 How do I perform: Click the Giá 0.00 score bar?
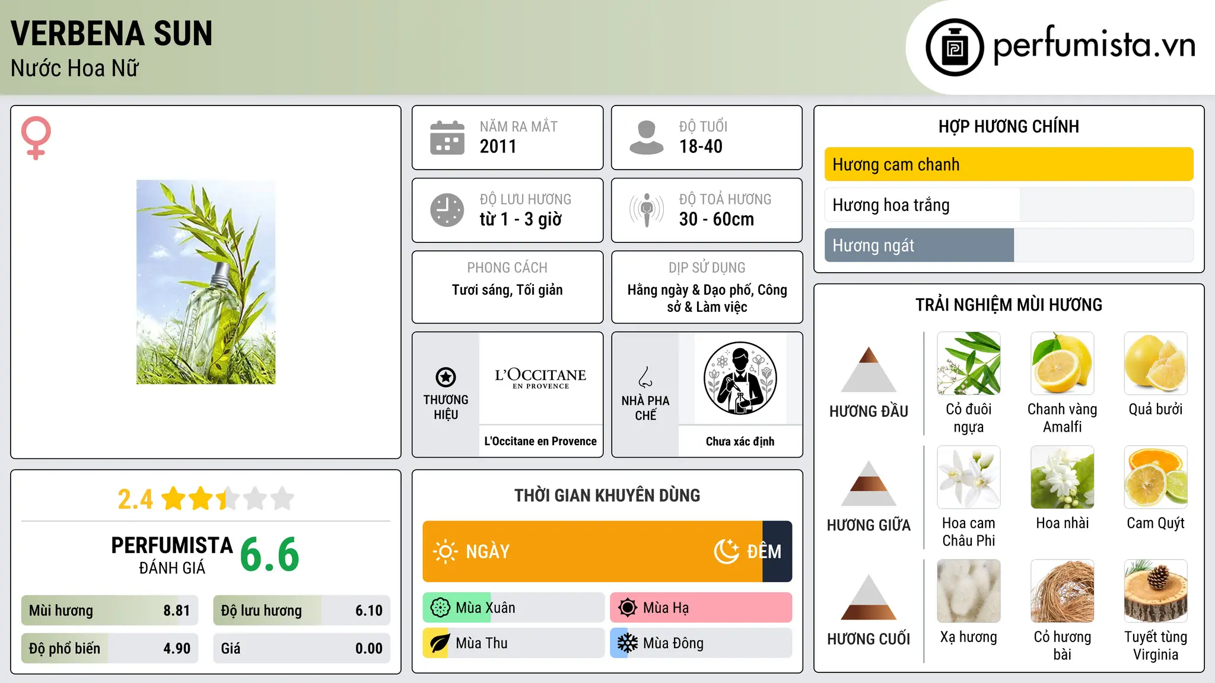pyautogui.click(x=301, y=648)
